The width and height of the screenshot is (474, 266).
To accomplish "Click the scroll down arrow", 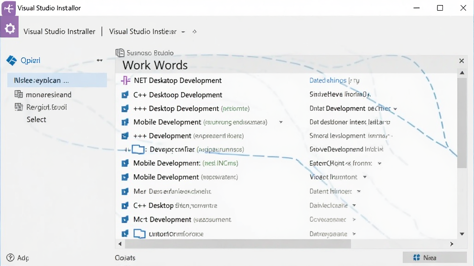I will point(462,234).
